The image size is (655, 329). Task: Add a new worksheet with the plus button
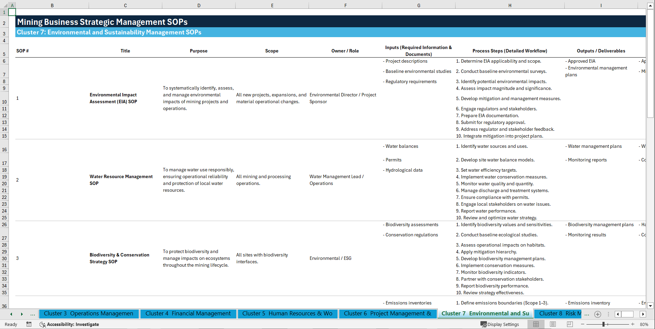click(x=597, y=314)
